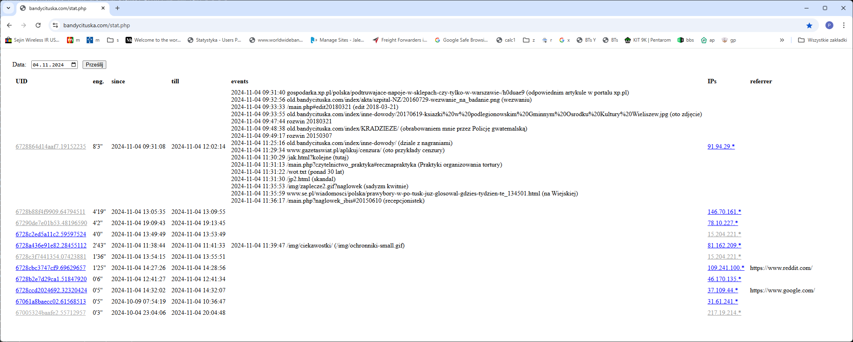The width and height of the screenshot is (853, 342).
Task: Select the https://www.reddit.com/ referrer text
Action: [x=781, y=268]
